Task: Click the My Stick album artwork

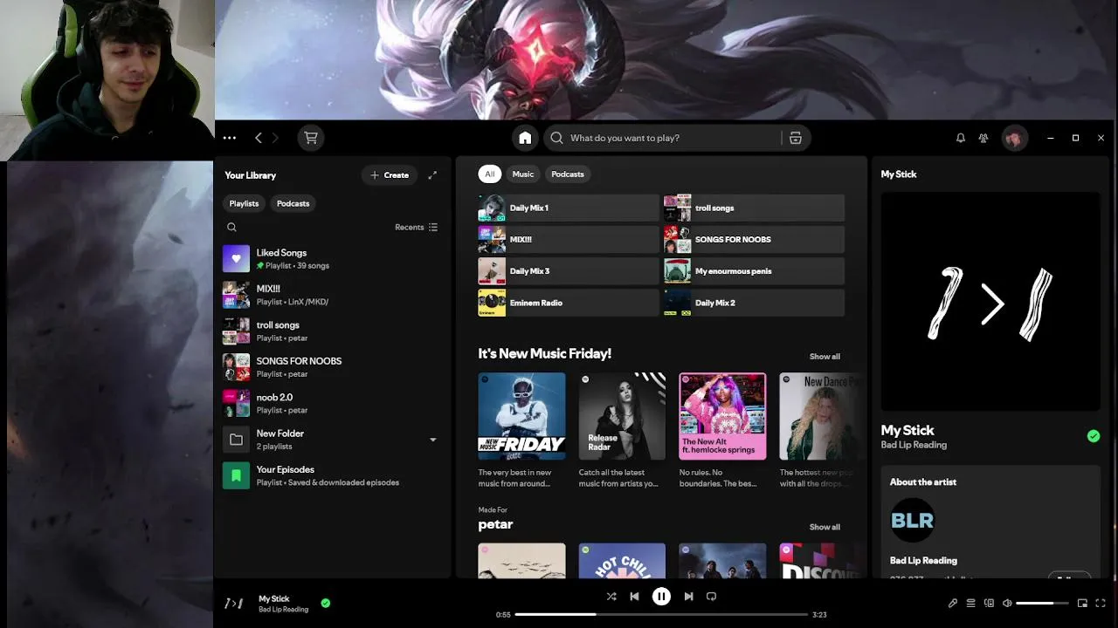Action: tap(990, 302)
